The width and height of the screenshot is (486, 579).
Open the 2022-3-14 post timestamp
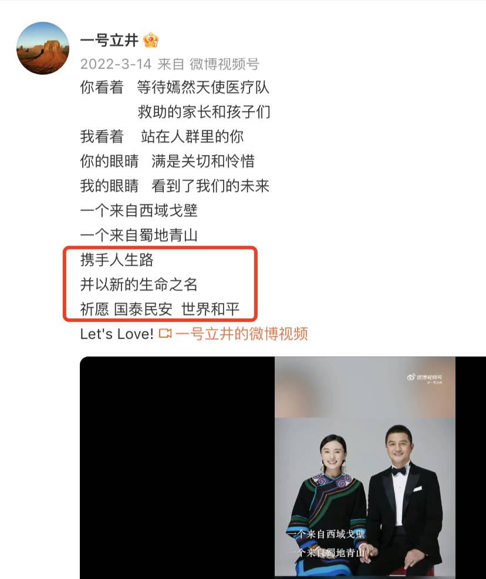click(x=116, y=64)
